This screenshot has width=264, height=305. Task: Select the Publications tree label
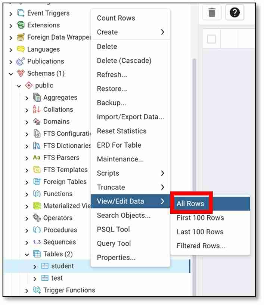click(46, 61)
